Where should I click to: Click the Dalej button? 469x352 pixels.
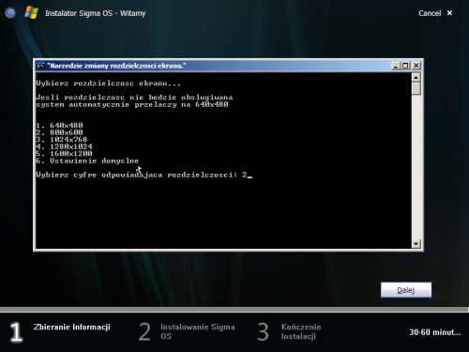406,290
